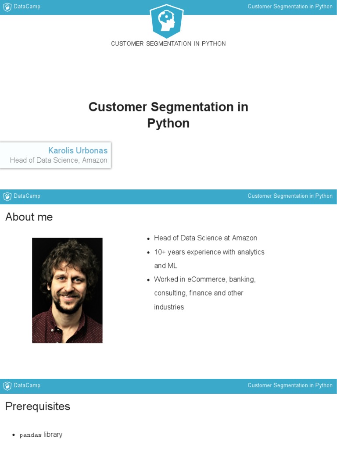Click the DataCamp shield logo on the title slide
The height and width of the screenshot is (449, 337).
click(x=7, y=7)
